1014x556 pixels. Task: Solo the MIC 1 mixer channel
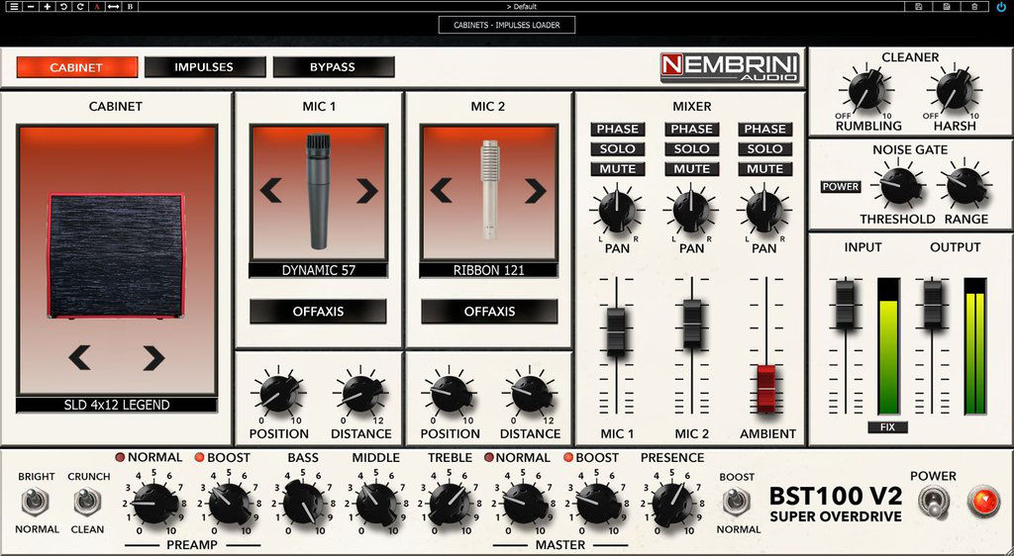click(618, 149)
